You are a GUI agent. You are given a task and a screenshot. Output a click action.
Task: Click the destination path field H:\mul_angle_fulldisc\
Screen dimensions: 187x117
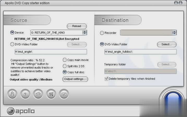tap(141, 52)
